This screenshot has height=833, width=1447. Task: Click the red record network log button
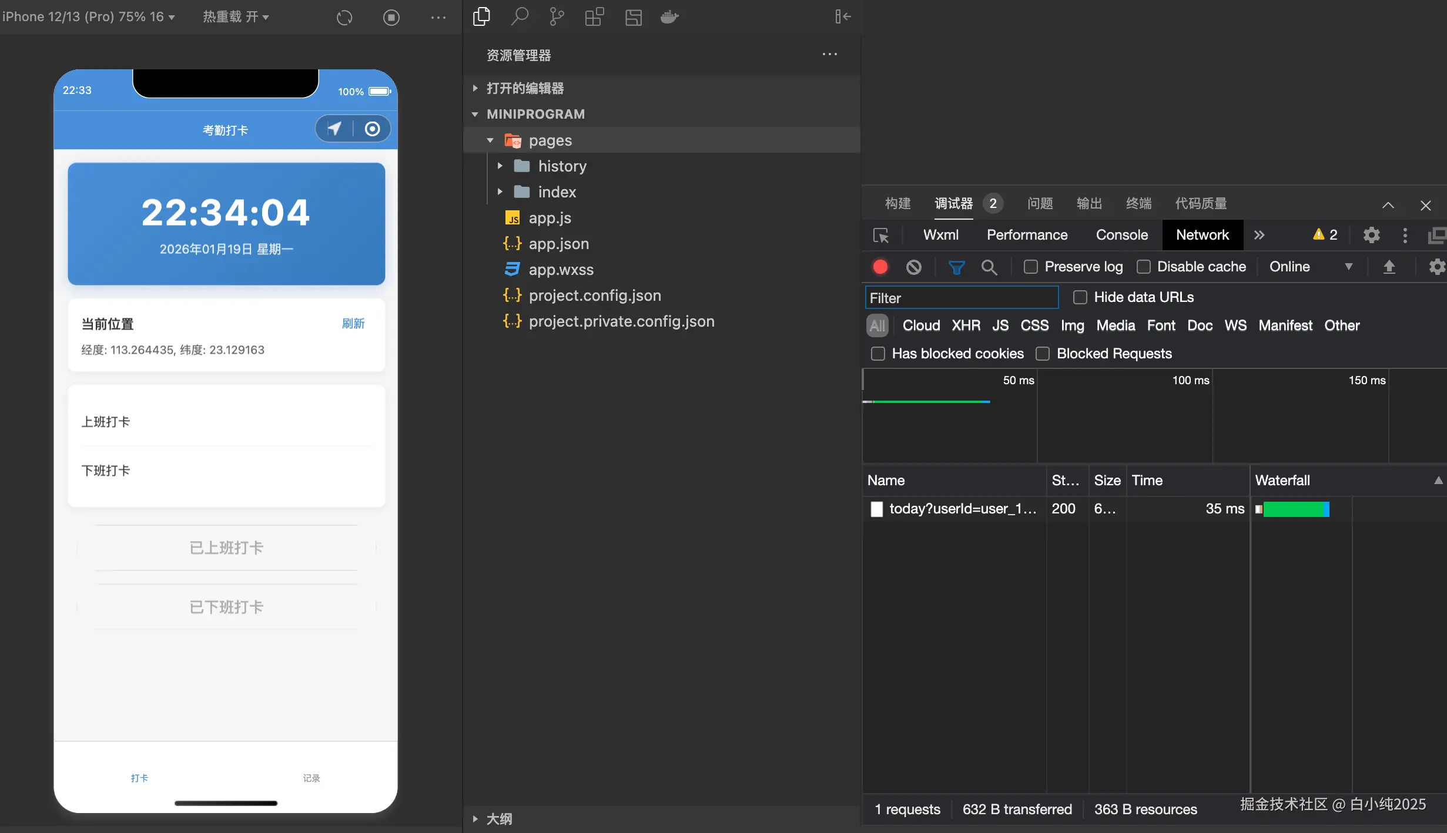pyautogui.click(x=880, y=267)
